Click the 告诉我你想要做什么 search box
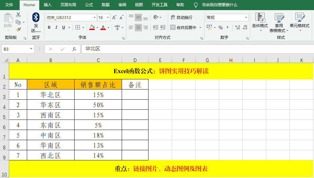 tap(220, 5)
